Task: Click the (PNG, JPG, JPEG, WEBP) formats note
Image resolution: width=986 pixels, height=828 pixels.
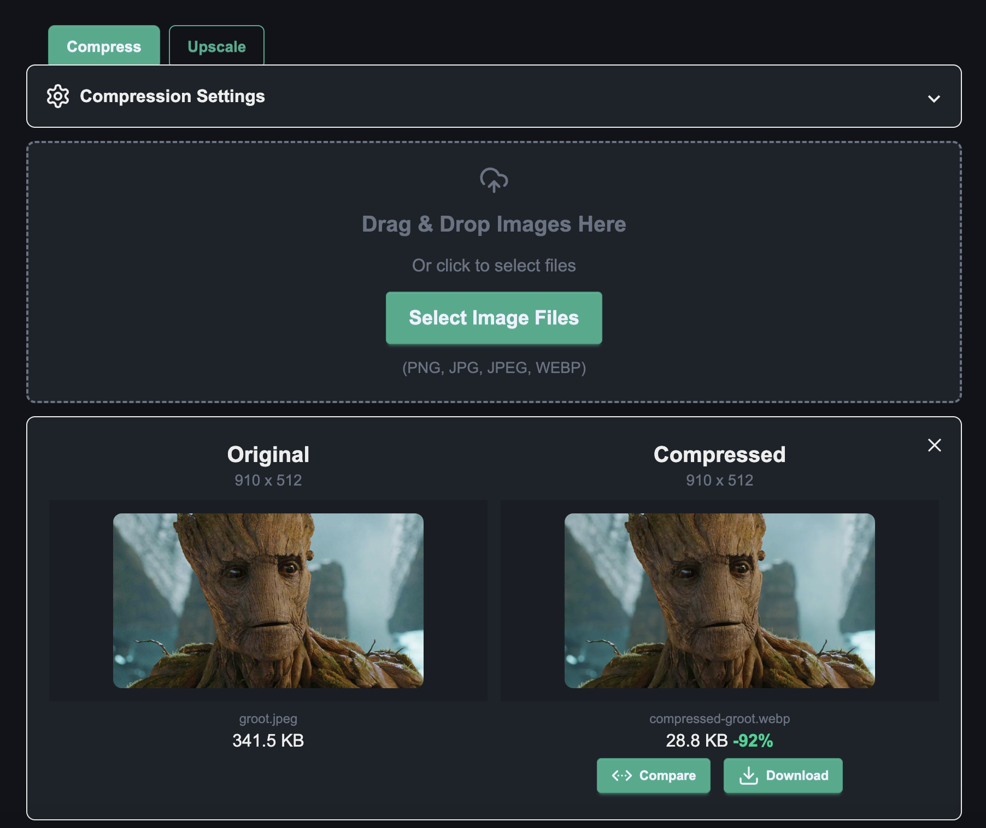Action: point(494,368)
